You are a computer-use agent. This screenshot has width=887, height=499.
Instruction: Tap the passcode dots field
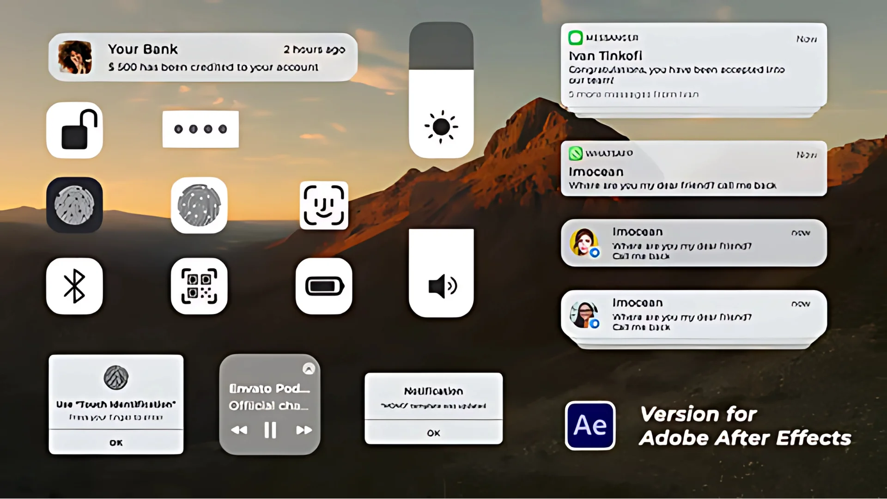point(200,129)
